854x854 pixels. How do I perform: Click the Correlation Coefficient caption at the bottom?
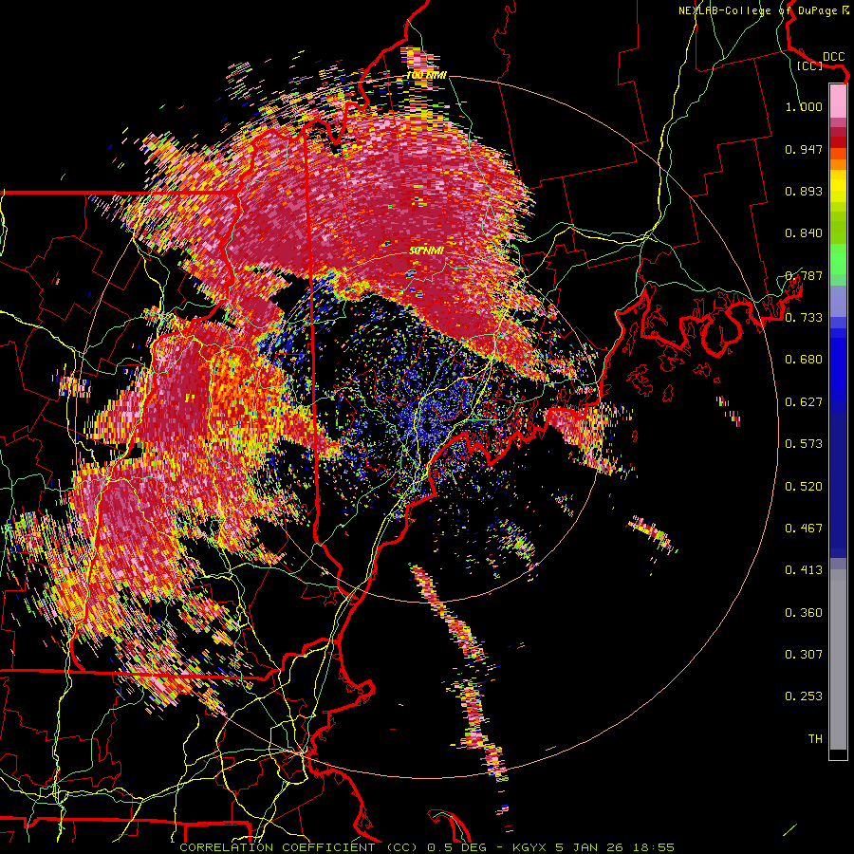pos(427,847)
